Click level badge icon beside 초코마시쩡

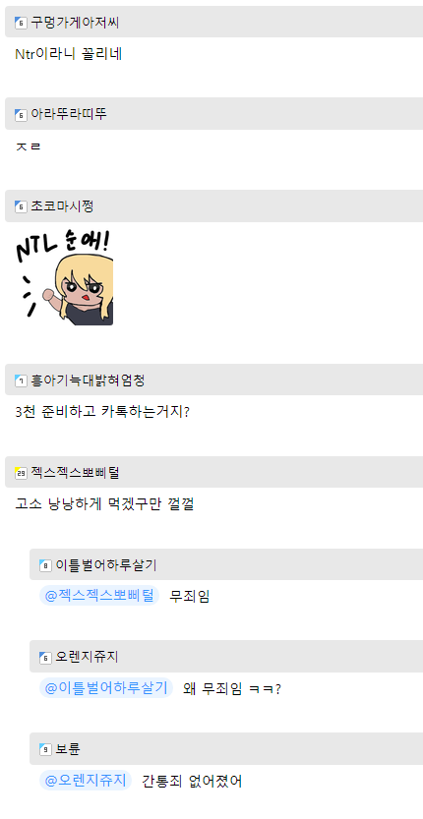click(x=21, y=206)
